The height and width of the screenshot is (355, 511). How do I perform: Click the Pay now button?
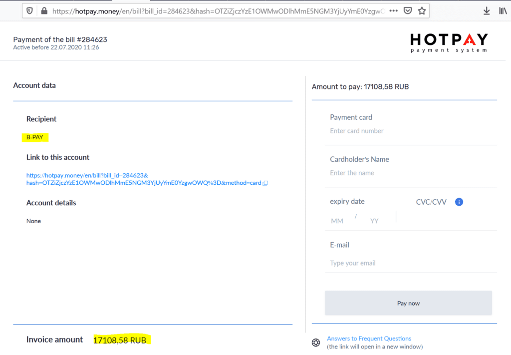coord(408,303)
